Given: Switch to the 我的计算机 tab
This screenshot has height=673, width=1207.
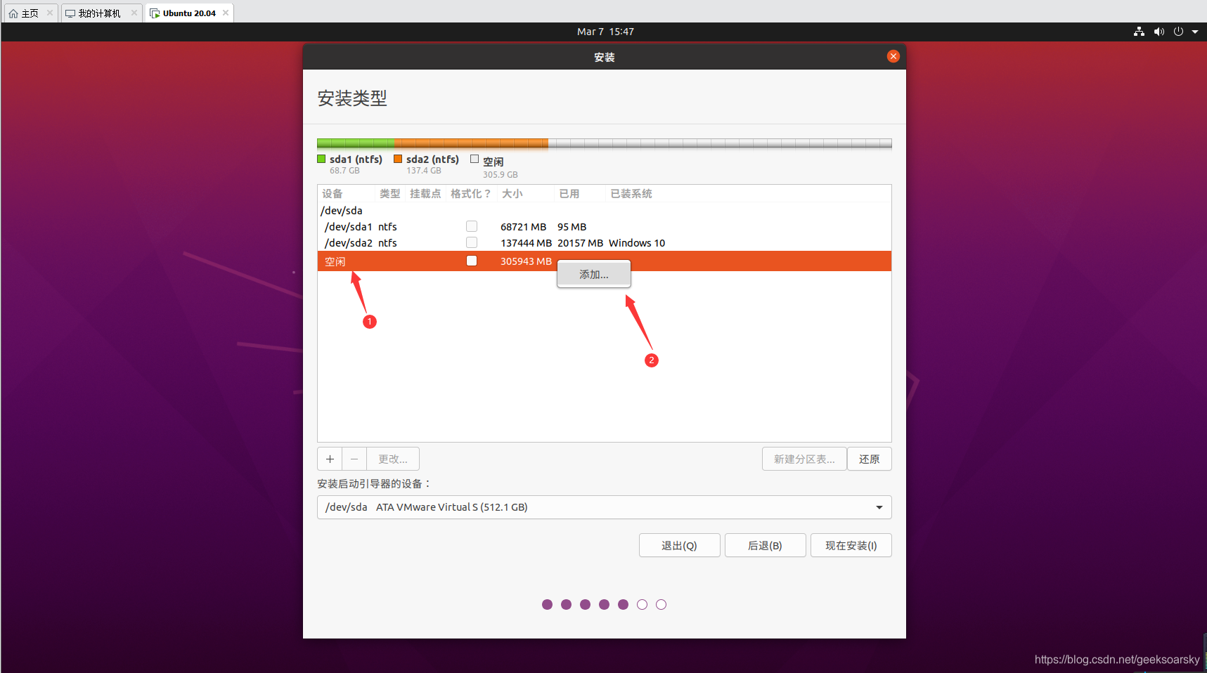Looking at the screenshot, I should [x=101, y=13].
